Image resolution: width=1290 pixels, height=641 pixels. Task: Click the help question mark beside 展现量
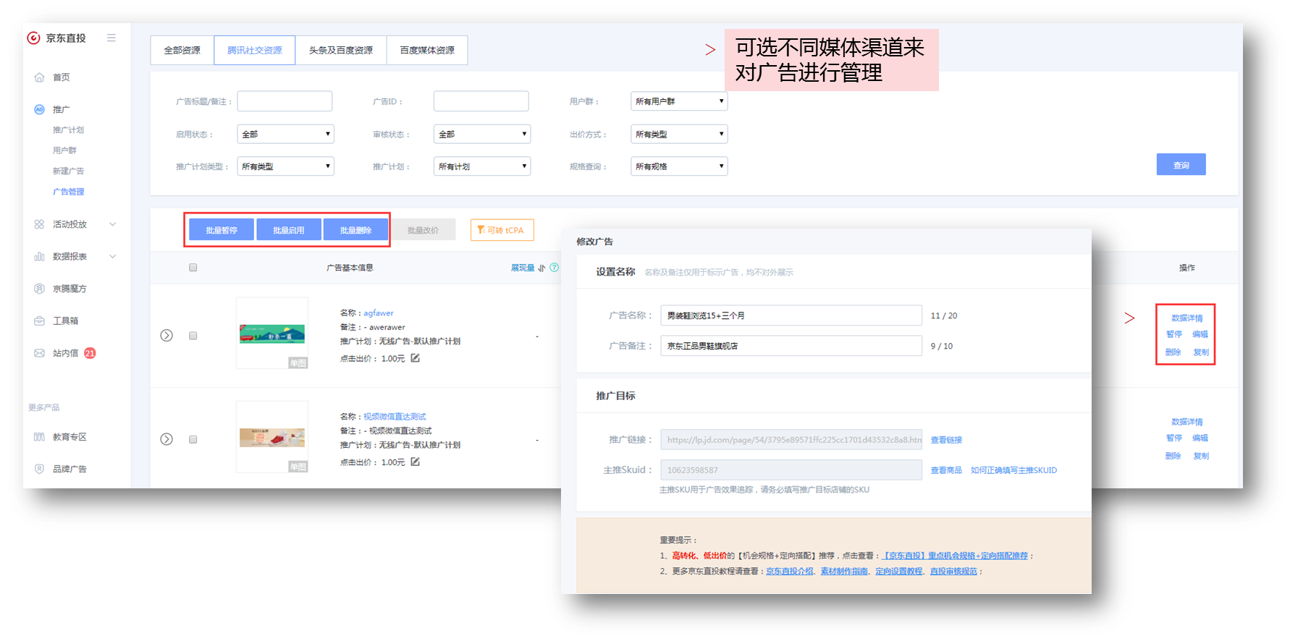click(x=555, y=268)
